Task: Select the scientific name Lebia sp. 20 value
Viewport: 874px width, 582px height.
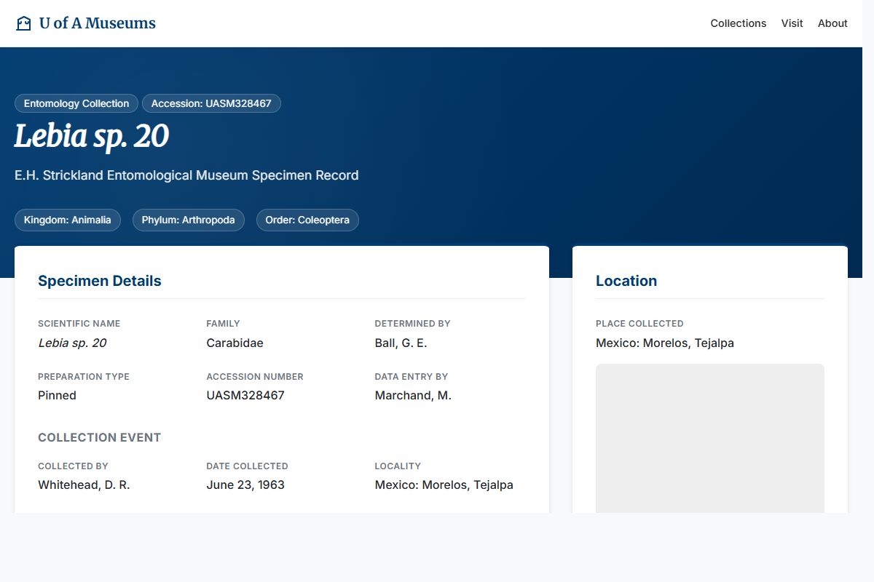Action: [x=72, y=343]
